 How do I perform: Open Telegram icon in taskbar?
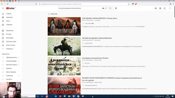click(56, 96)
